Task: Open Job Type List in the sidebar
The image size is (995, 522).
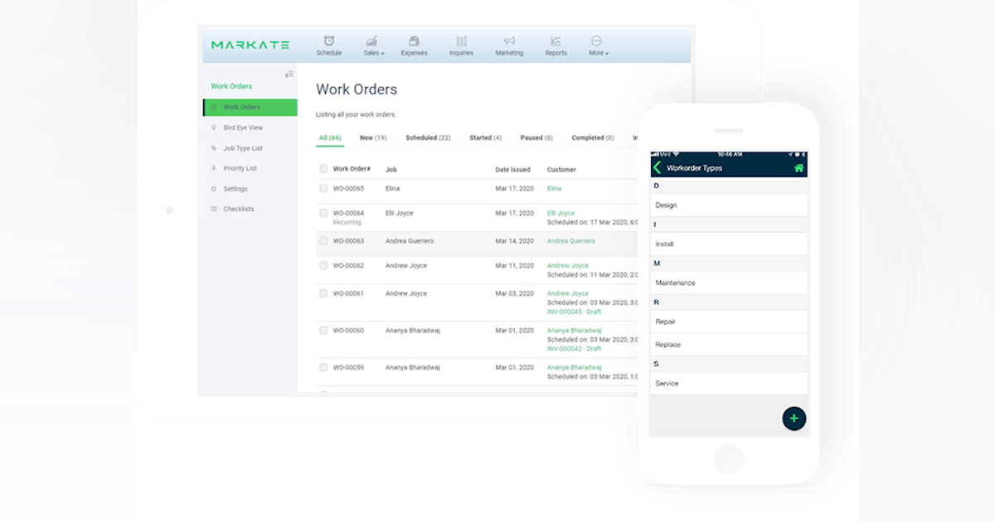Action: 242,148
